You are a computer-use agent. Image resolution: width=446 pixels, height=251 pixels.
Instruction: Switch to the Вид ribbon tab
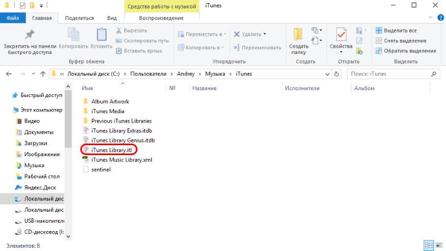click(112, 18)
